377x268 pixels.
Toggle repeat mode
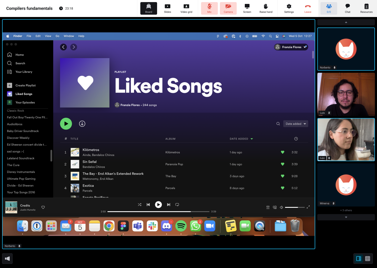pos(177,205)
